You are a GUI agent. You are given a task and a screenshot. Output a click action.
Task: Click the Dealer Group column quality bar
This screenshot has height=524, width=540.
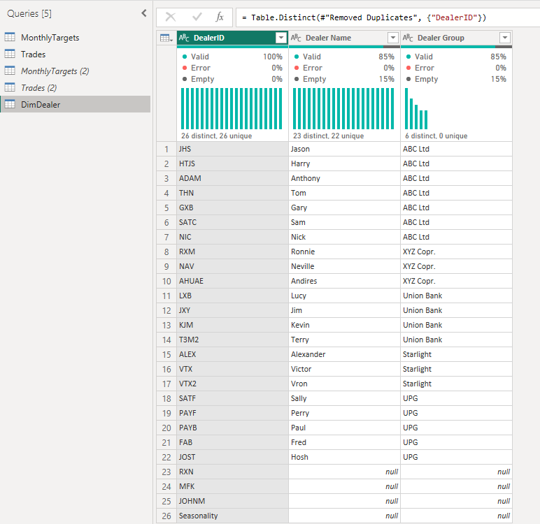click(x=456, y=47)
